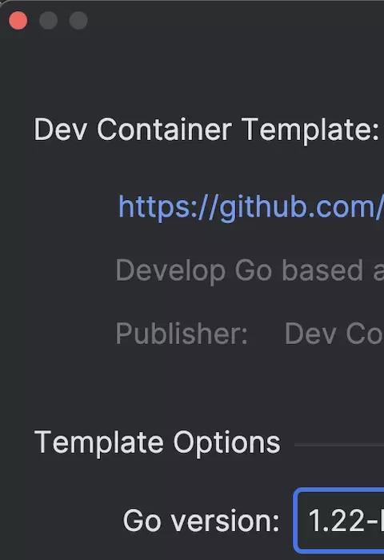The width and height of the screenshot is (384, 560).
Task: Close the dialog with the red button
Action: click(x=18, y=20)
